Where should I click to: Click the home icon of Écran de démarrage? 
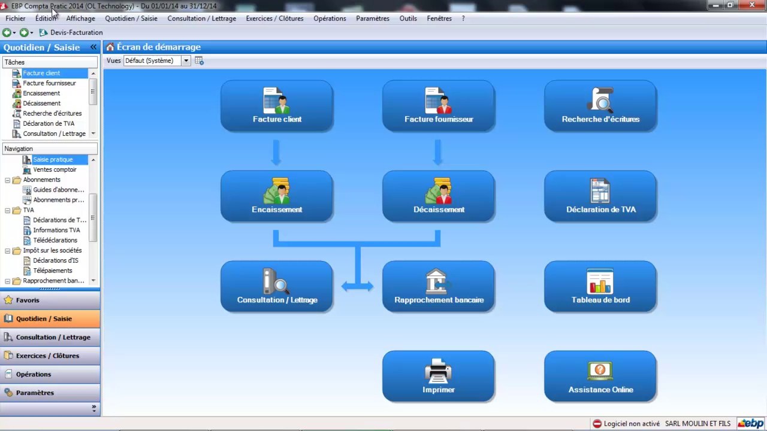(110, 47)
